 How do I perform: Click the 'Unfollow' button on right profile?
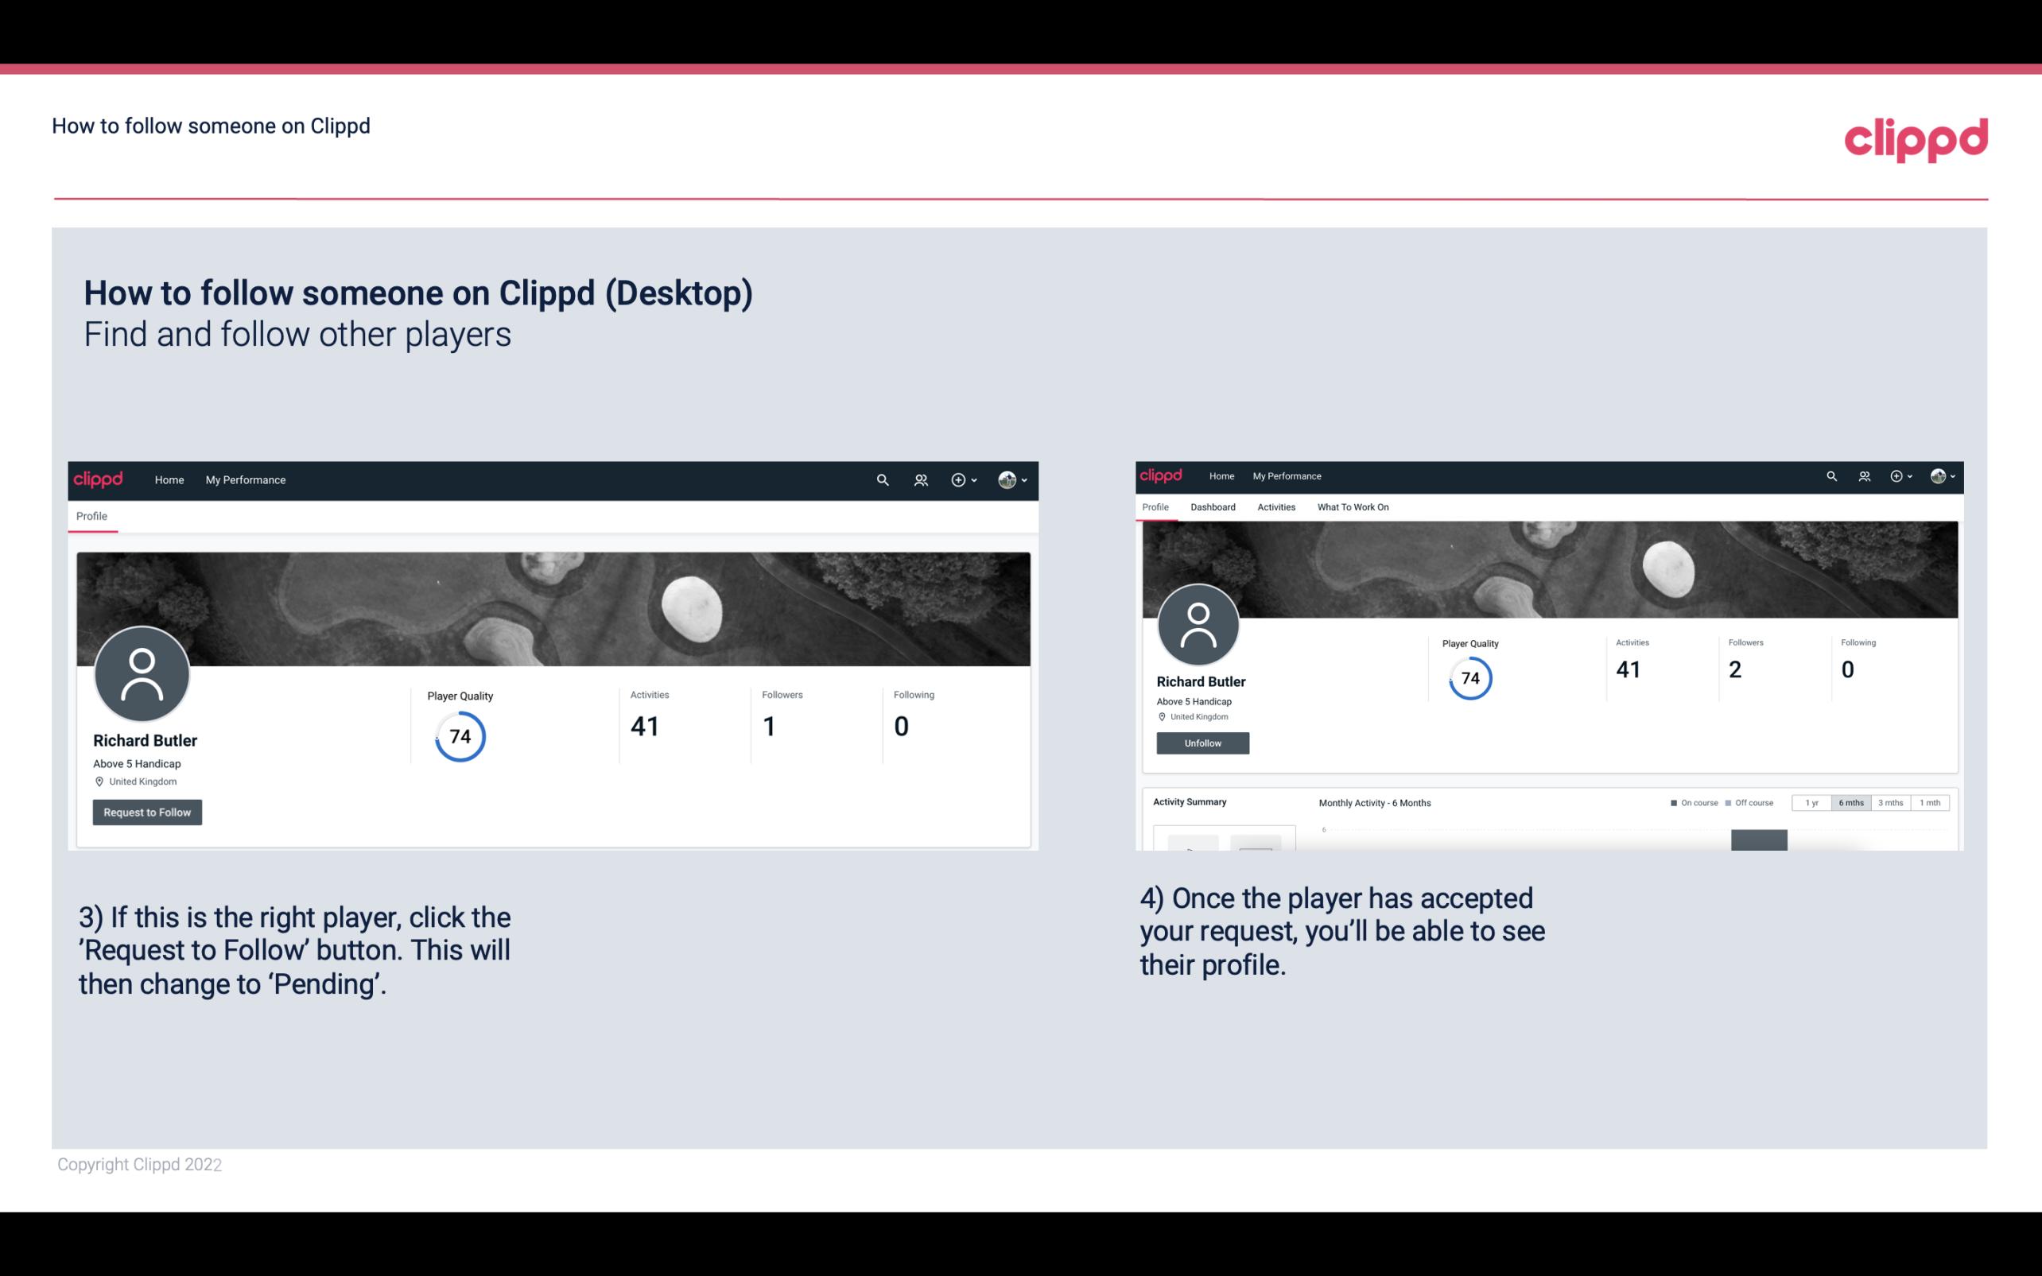pos(1201,743)
